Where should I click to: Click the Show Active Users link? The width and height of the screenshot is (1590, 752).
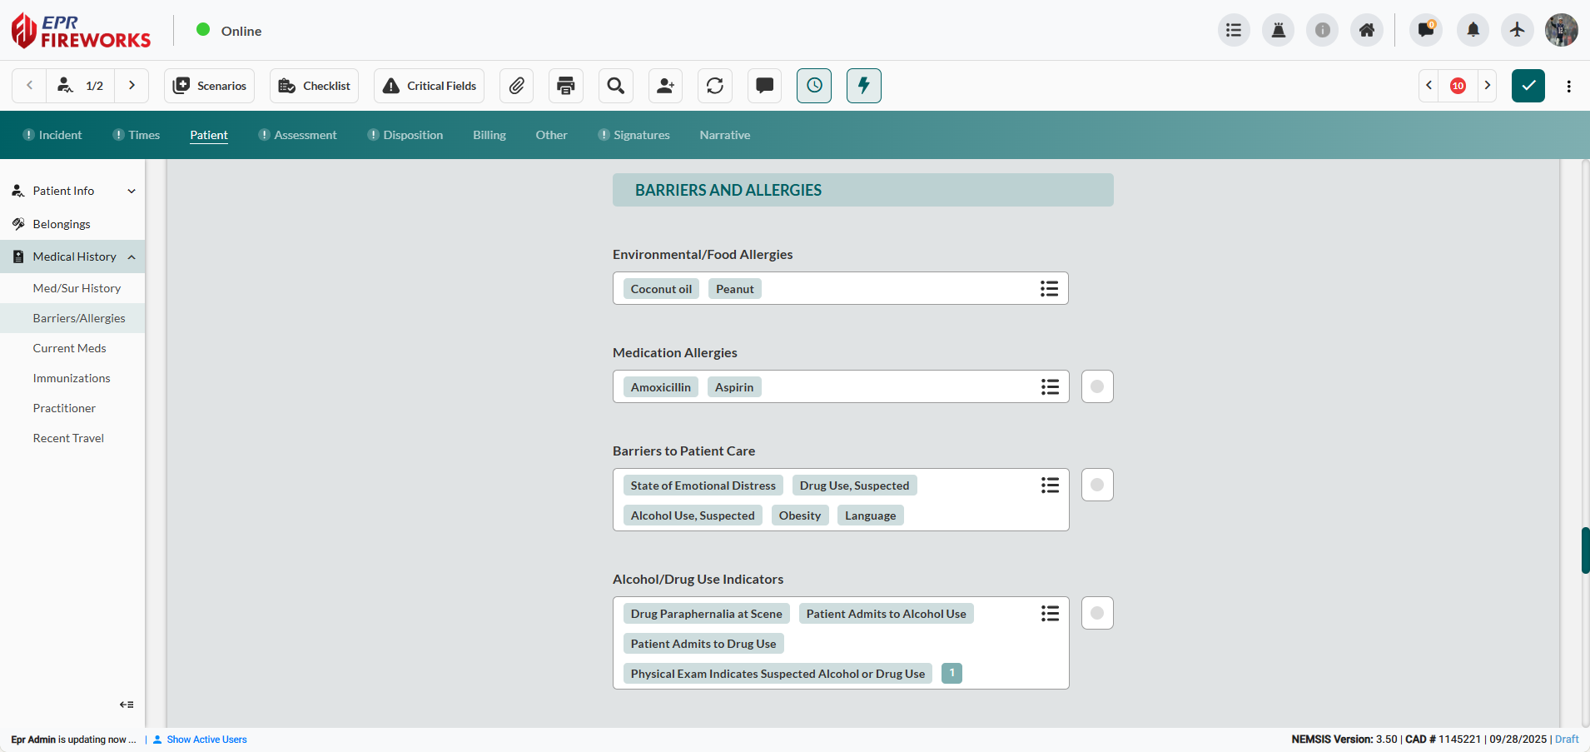[x=206, y=740]
